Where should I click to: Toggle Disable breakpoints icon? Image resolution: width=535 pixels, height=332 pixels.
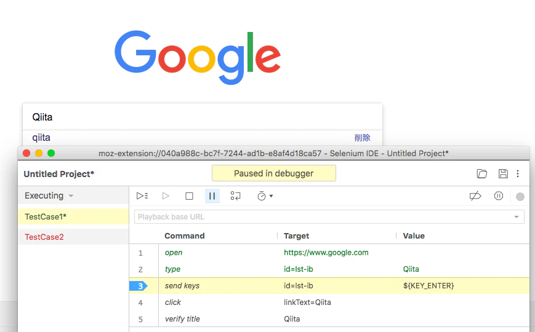point(475,196)
